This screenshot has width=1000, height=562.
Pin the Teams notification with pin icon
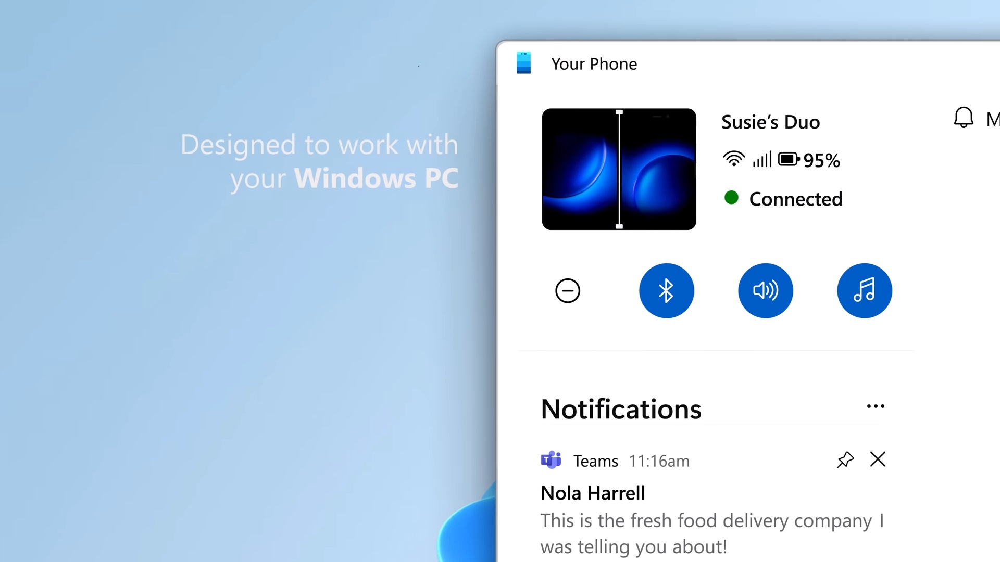pyautogui.click(x=844, y=460)
